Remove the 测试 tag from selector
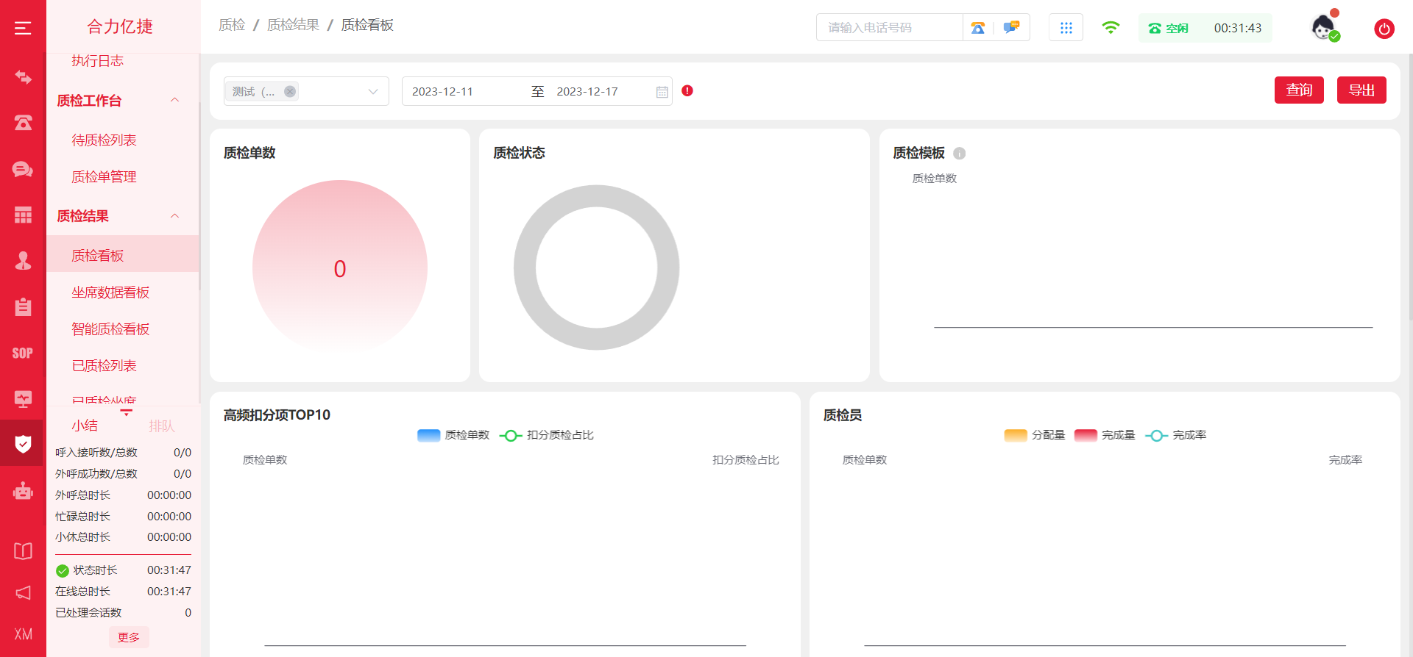 tap(290, 91)
